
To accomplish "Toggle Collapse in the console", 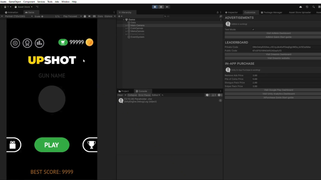I will click(132, 95).
